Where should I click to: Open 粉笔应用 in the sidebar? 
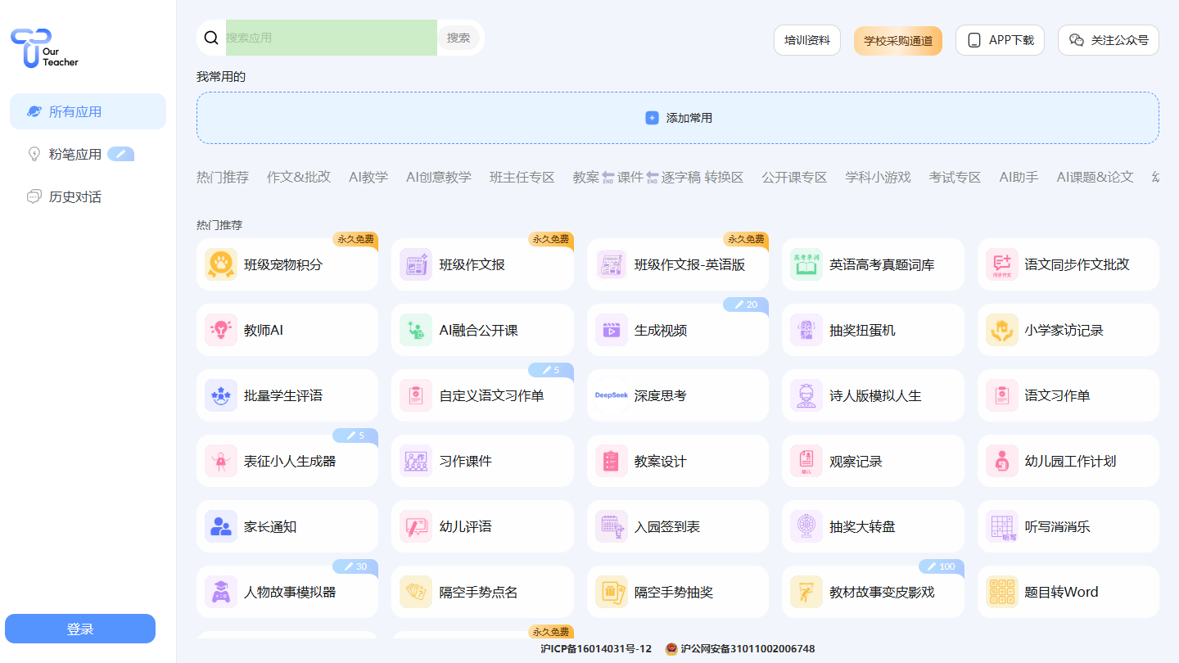tap(88, 154)
